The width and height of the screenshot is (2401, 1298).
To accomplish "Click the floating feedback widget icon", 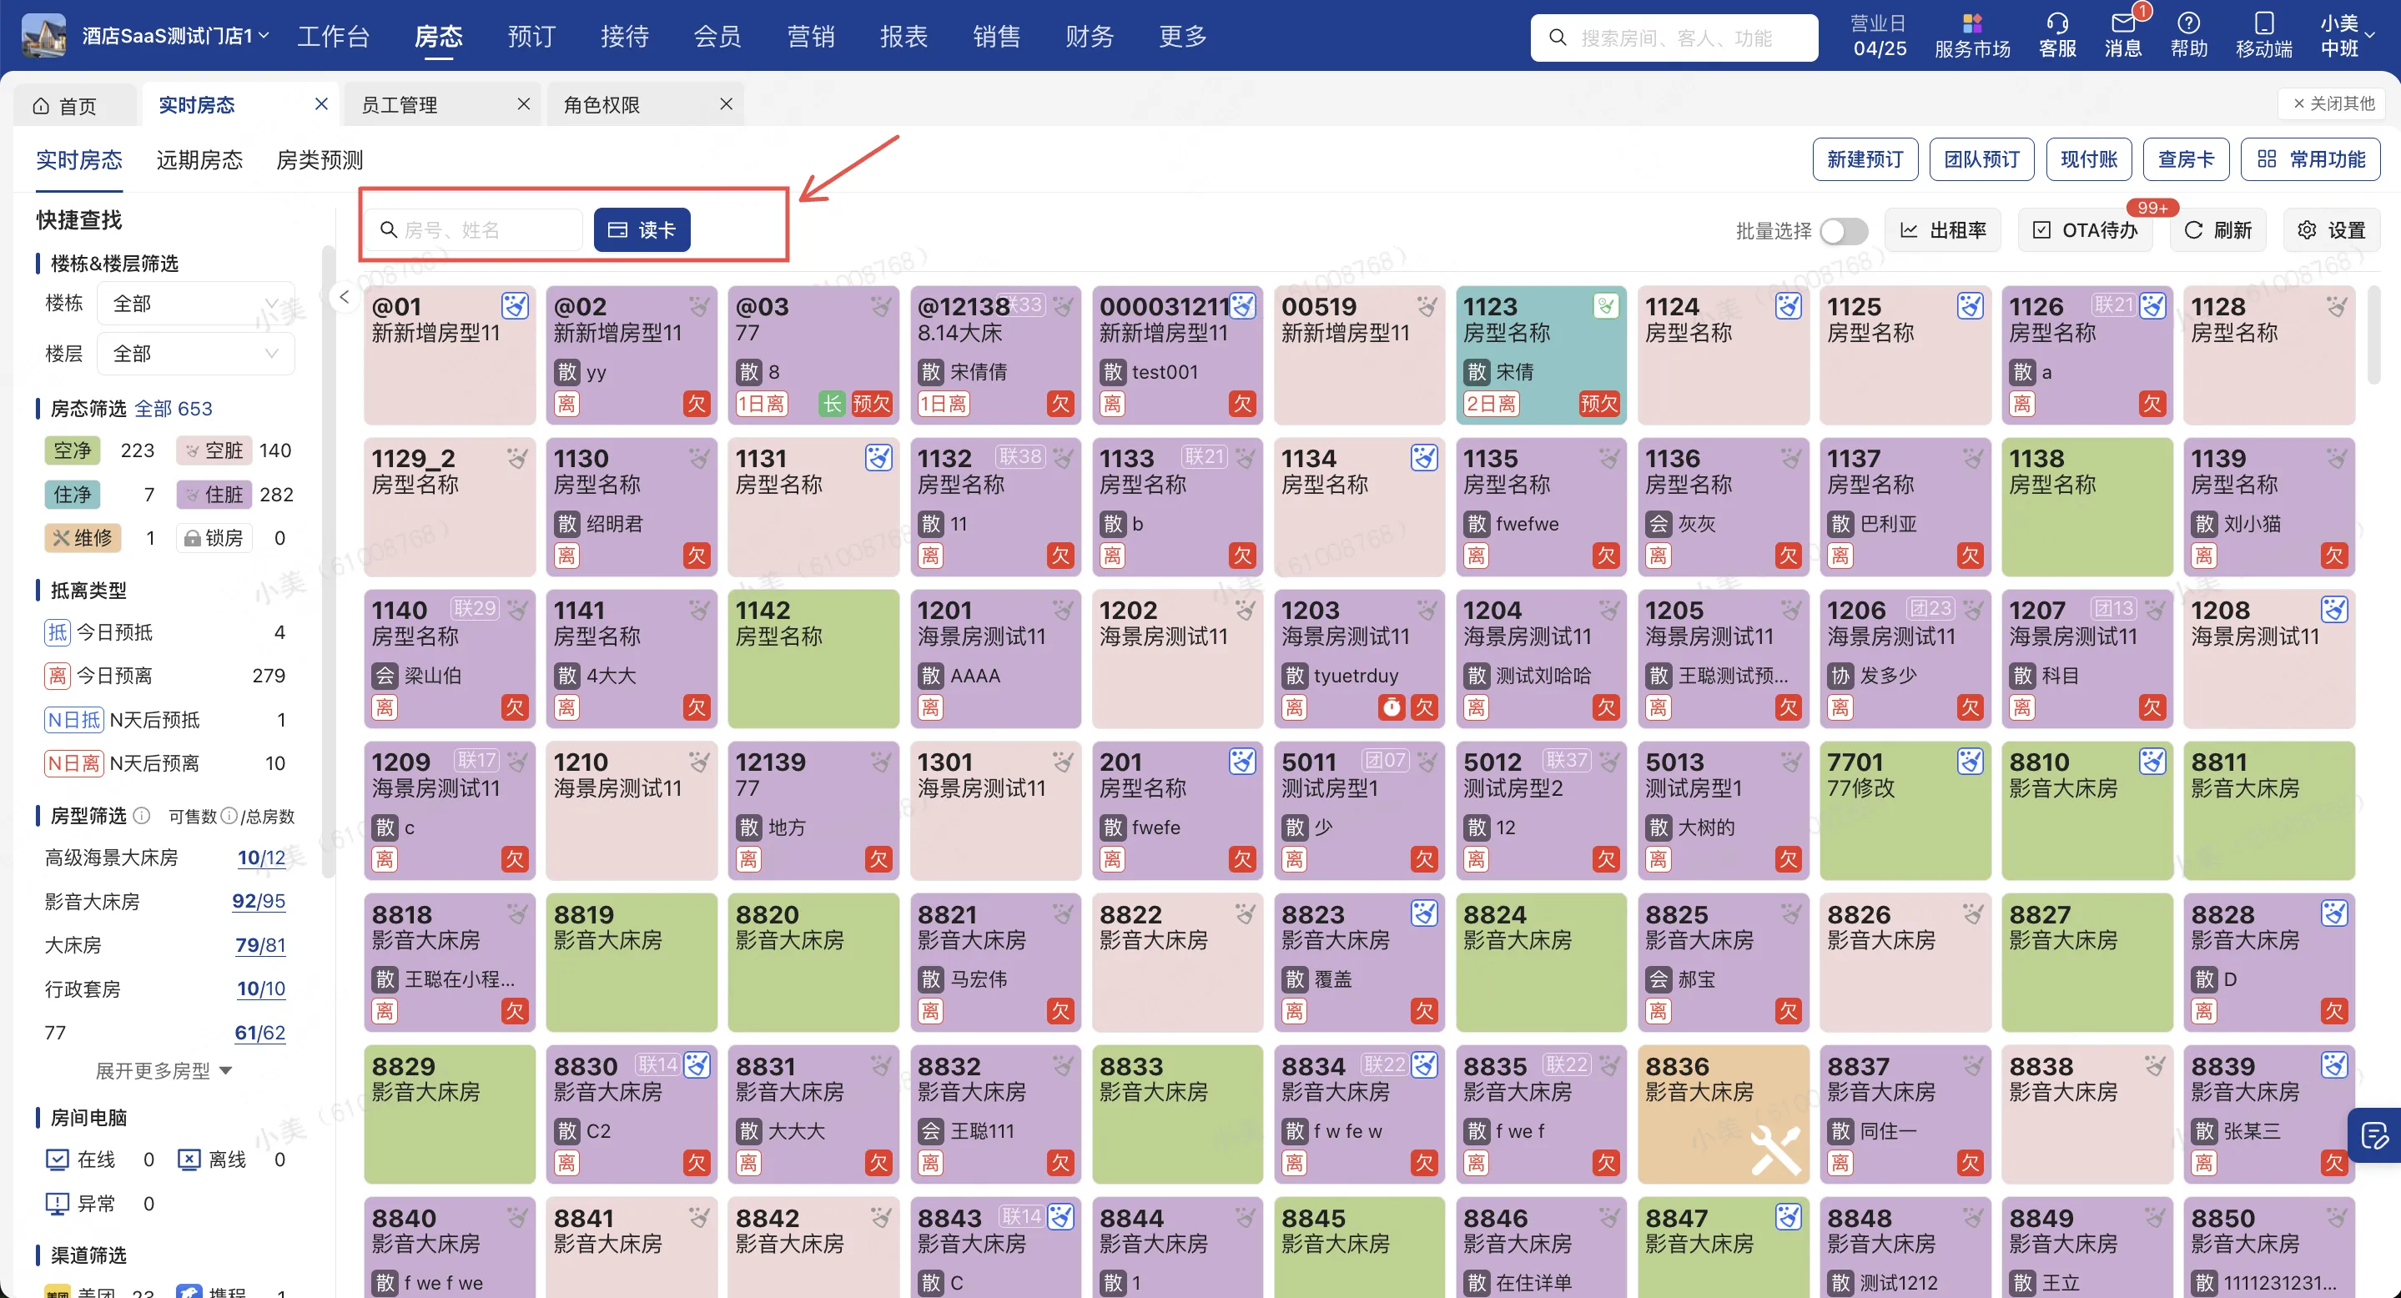I will coord(2374,1134).
